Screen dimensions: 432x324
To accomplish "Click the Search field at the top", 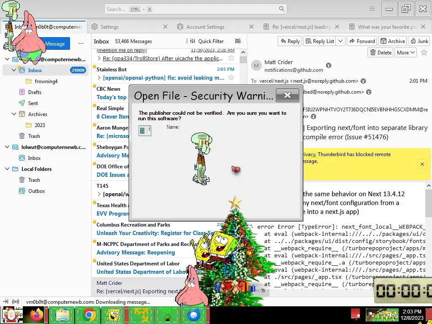I will coord(196,9).
